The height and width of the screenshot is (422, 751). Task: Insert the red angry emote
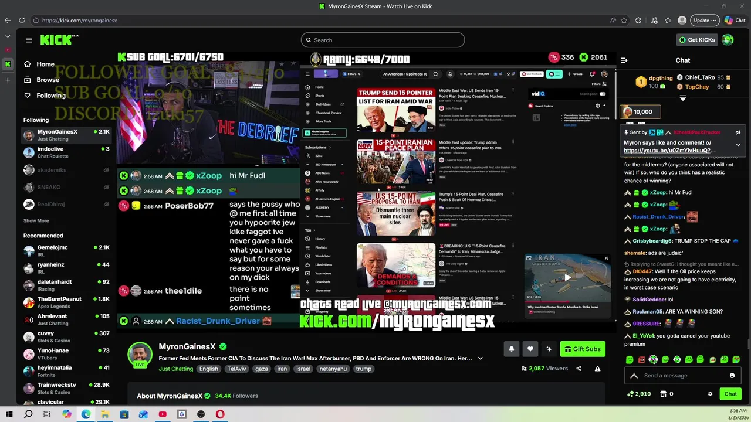(641, 359)
